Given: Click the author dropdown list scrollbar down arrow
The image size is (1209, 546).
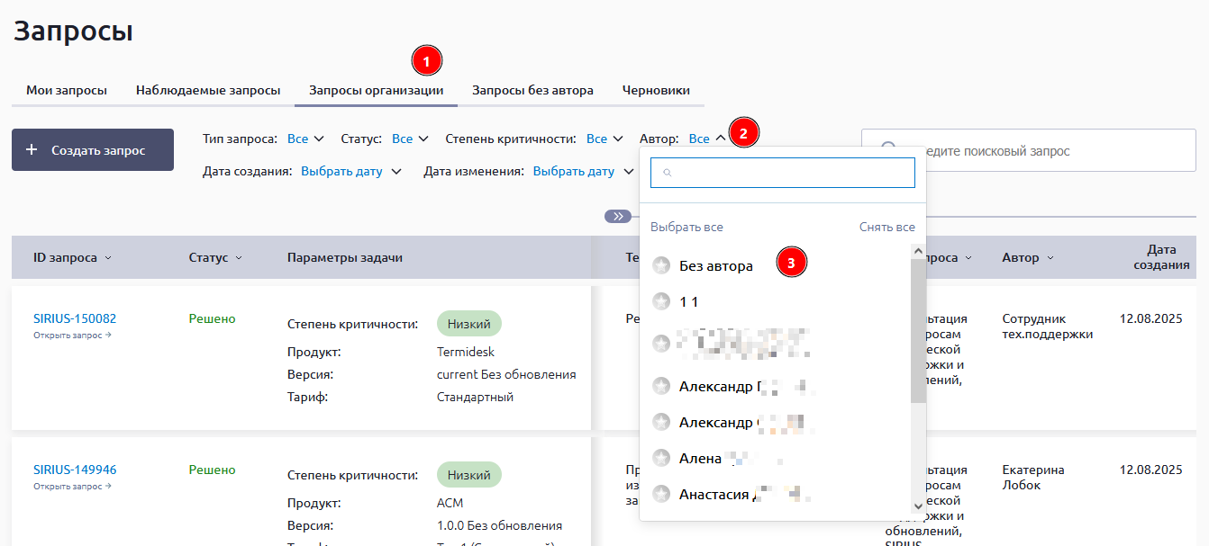Looking at the screenshot, I should [918, 506].
